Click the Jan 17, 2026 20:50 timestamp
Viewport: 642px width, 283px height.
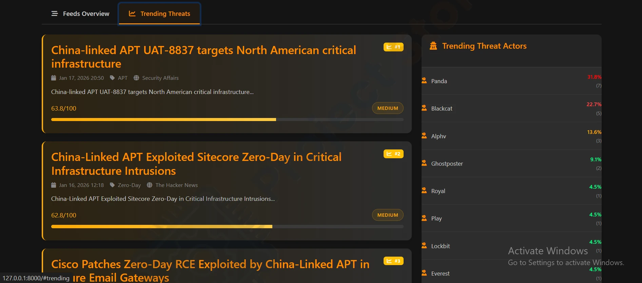pyautogui.click(x=81, y=78)
